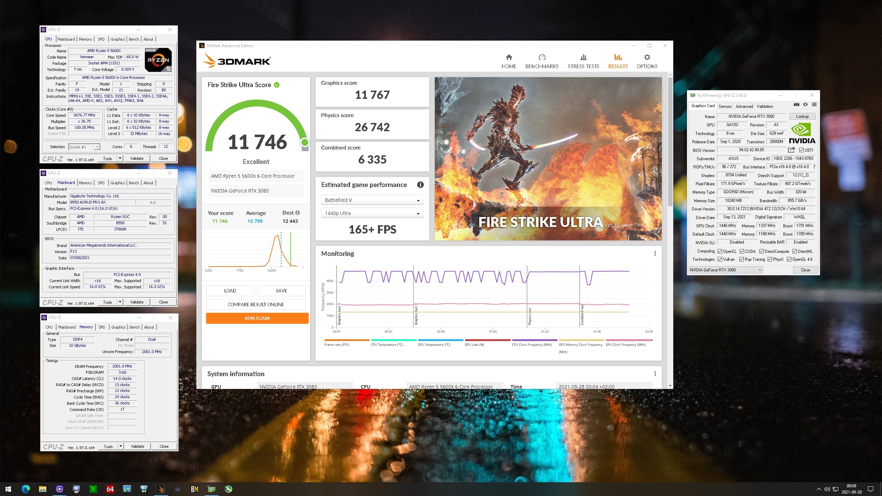Expand Tools dropdown arrow in CPU-Z Mainboard window

point(120,302)
